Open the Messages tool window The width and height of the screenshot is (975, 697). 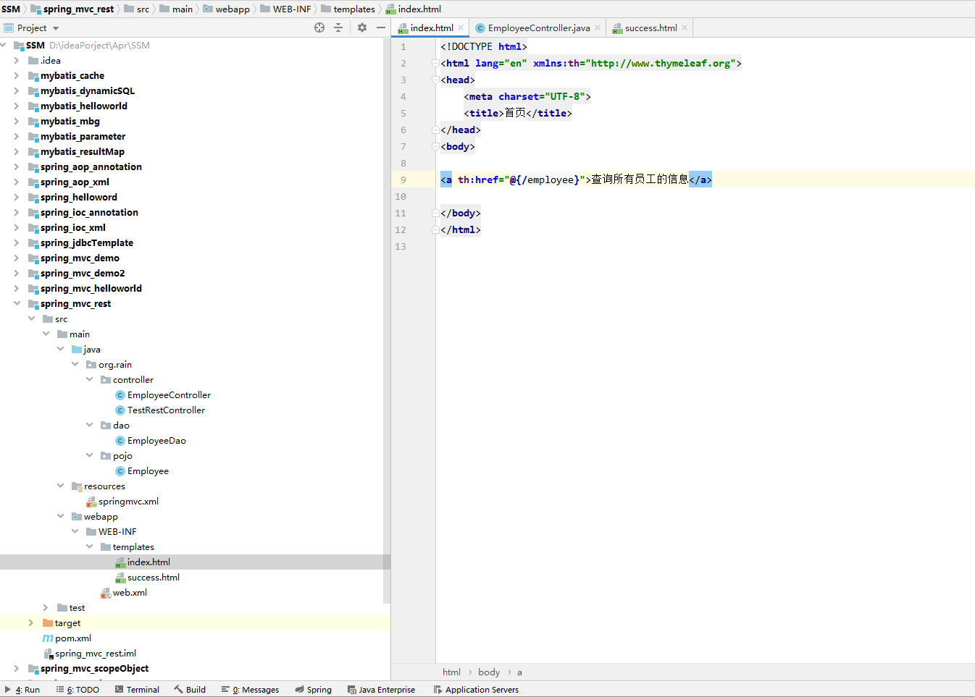click(x=251, y=690)
